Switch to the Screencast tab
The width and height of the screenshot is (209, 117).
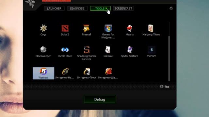pos(123,8)
